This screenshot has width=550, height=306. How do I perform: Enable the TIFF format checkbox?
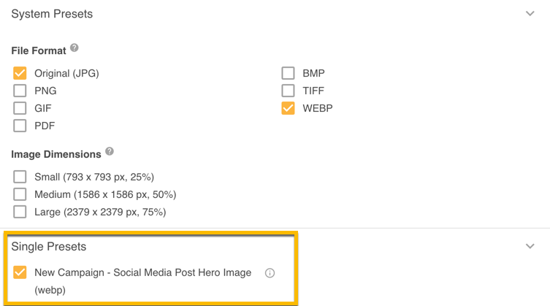coord(288,91)
